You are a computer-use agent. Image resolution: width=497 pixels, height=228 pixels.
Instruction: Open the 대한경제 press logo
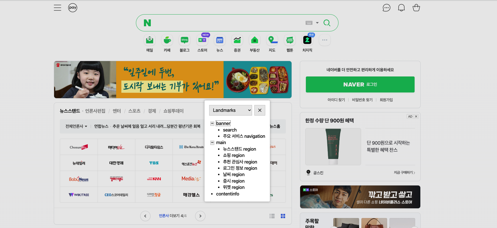pyautogui.click(x=116, y=163)
